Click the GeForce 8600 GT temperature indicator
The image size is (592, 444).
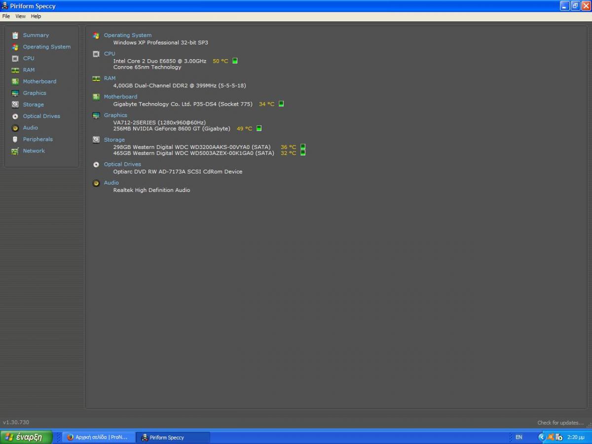coord(259,128)
